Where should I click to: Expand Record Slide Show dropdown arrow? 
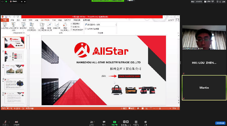70,30
